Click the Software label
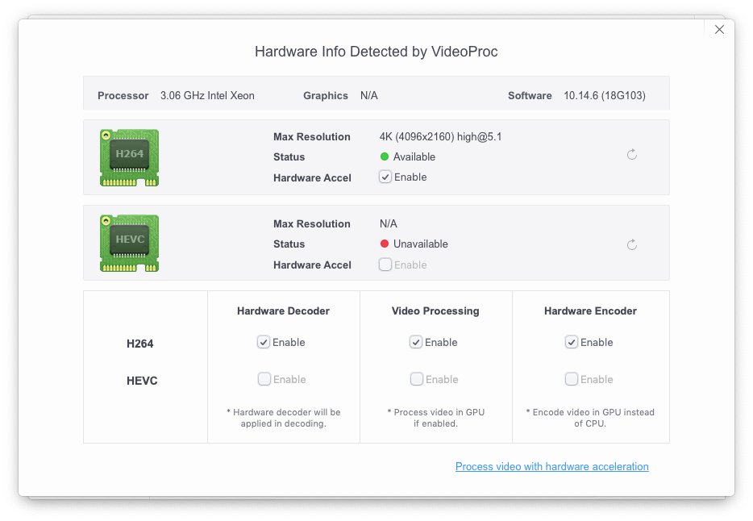The image size is (753, 521). click(530, 95)
